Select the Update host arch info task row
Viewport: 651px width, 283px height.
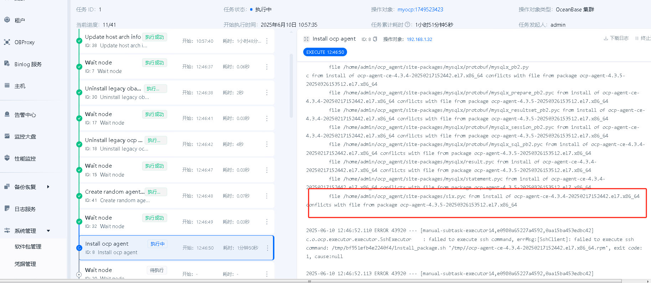coord(177,41)
